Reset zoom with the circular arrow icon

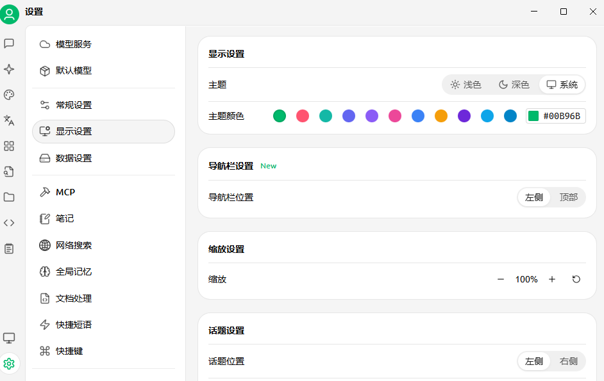click(x=576, y=279)
